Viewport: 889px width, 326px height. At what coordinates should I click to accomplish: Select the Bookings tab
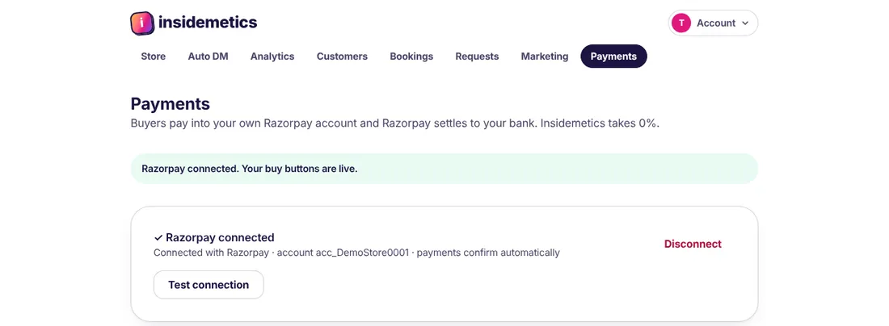pos(411,56)
